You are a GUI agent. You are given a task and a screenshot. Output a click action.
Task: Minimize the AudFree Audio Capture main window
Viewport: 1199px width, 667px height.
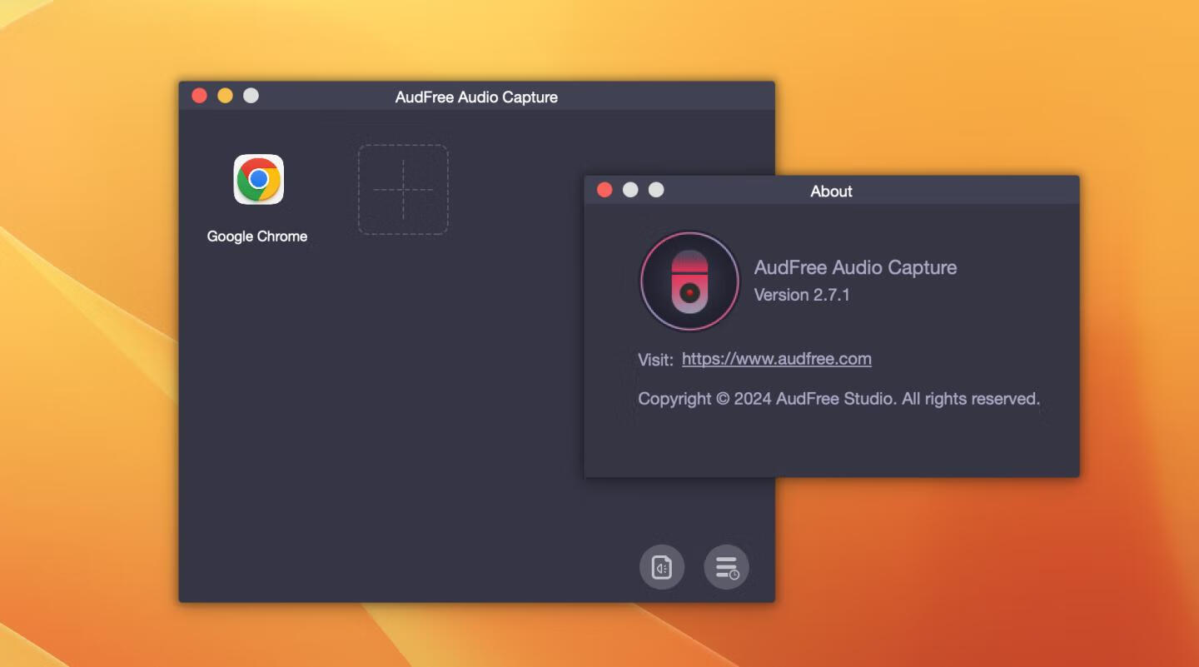point(226,96)
